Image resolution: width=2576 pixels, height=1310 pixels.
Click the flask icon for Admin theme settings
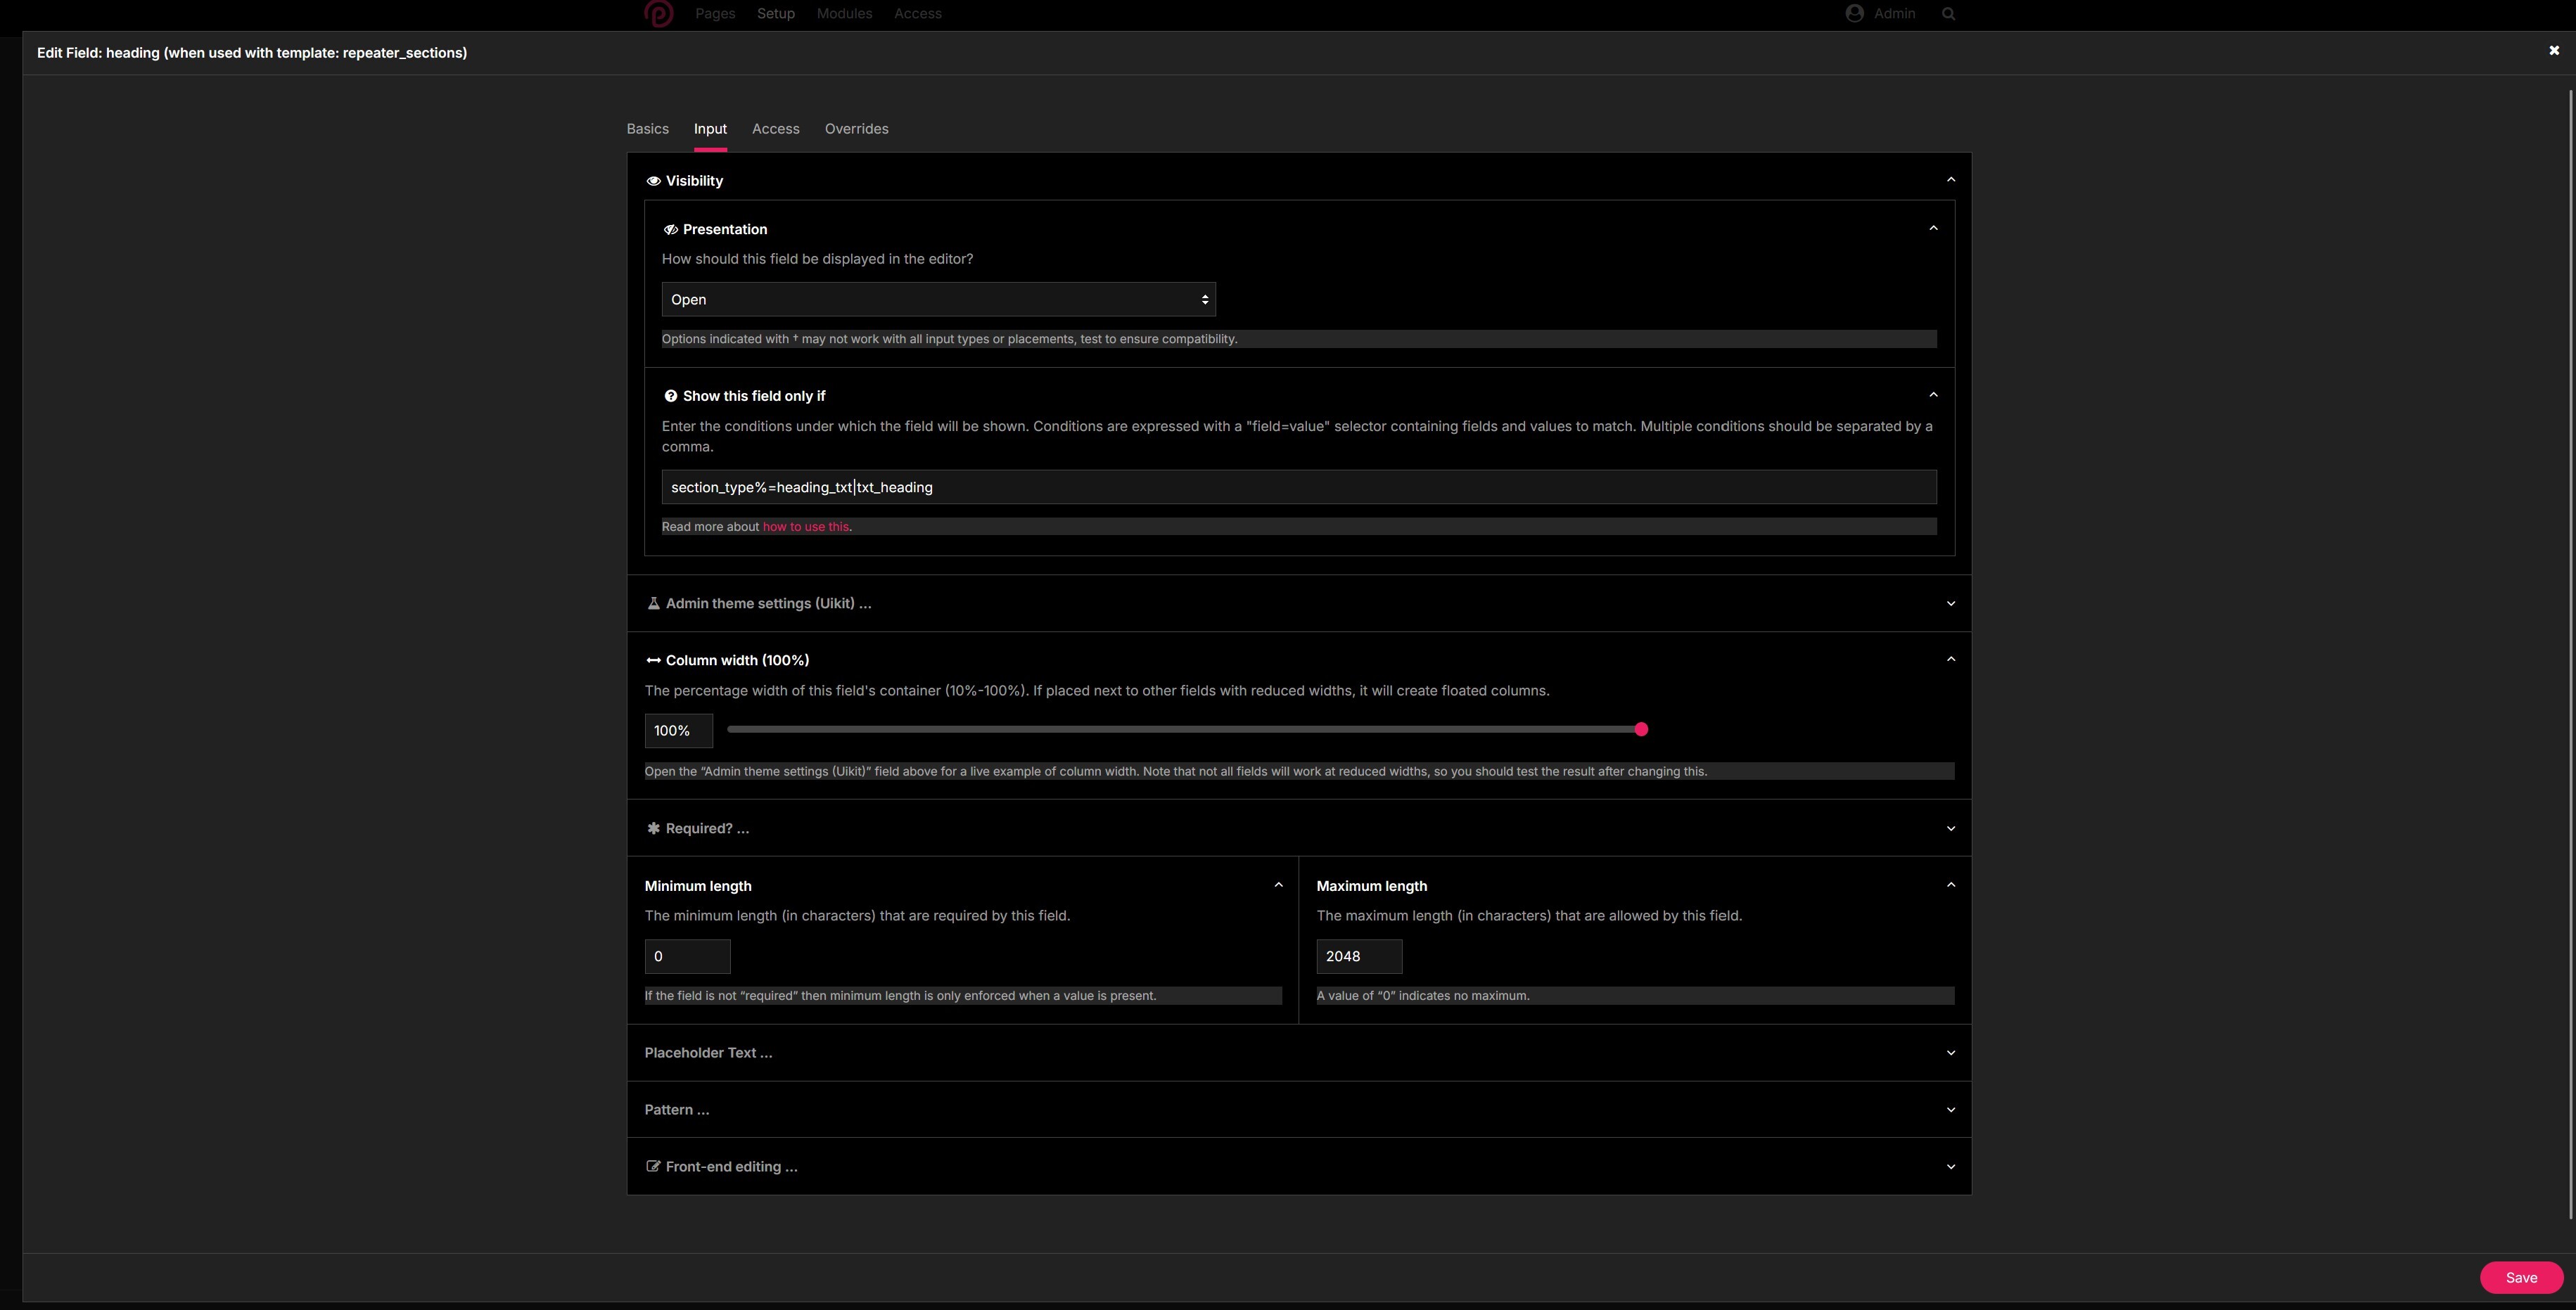click(x=653, y=603)
